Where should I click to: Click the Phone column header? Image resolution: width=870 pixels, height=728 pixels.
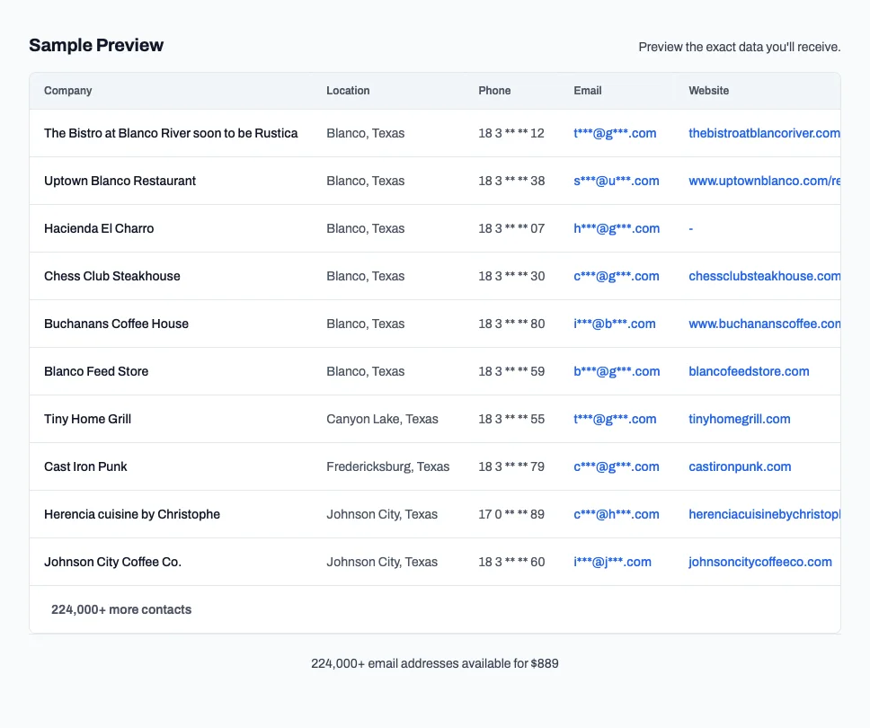pos(494,91)
